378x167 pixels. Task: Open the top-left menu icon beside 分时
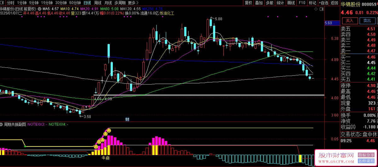3,3
